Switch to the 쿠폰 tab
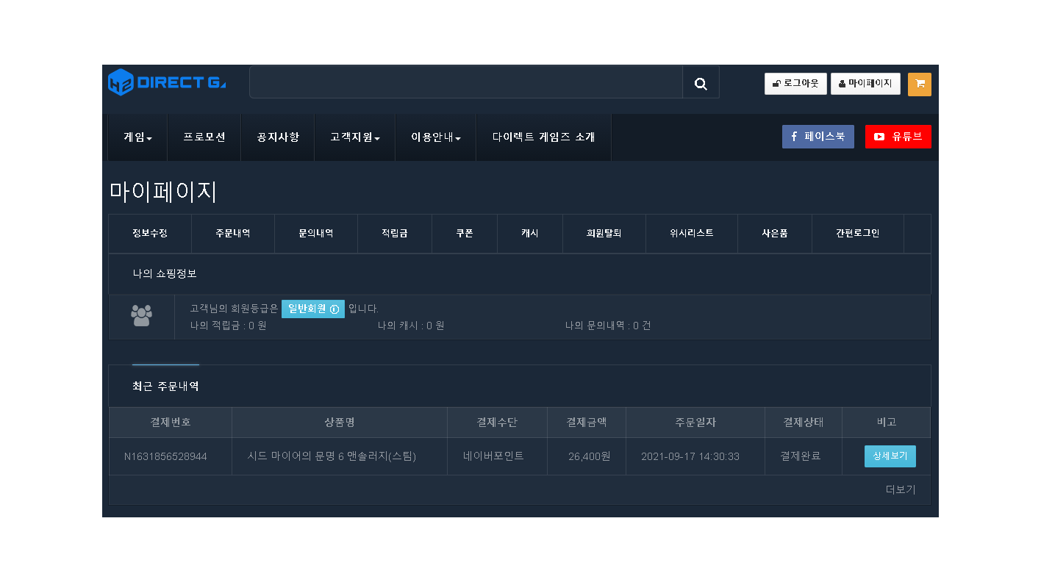Viewport: 1041px width, 582px height. pos(465,234)
